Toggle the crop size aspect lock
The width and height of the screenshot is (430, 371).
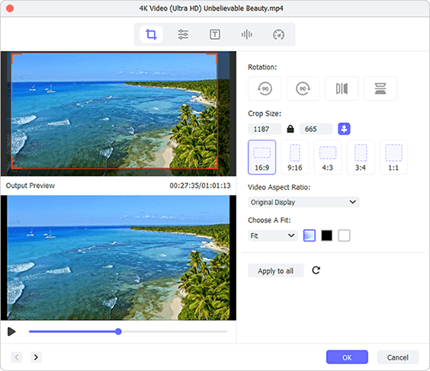(290, 129)
